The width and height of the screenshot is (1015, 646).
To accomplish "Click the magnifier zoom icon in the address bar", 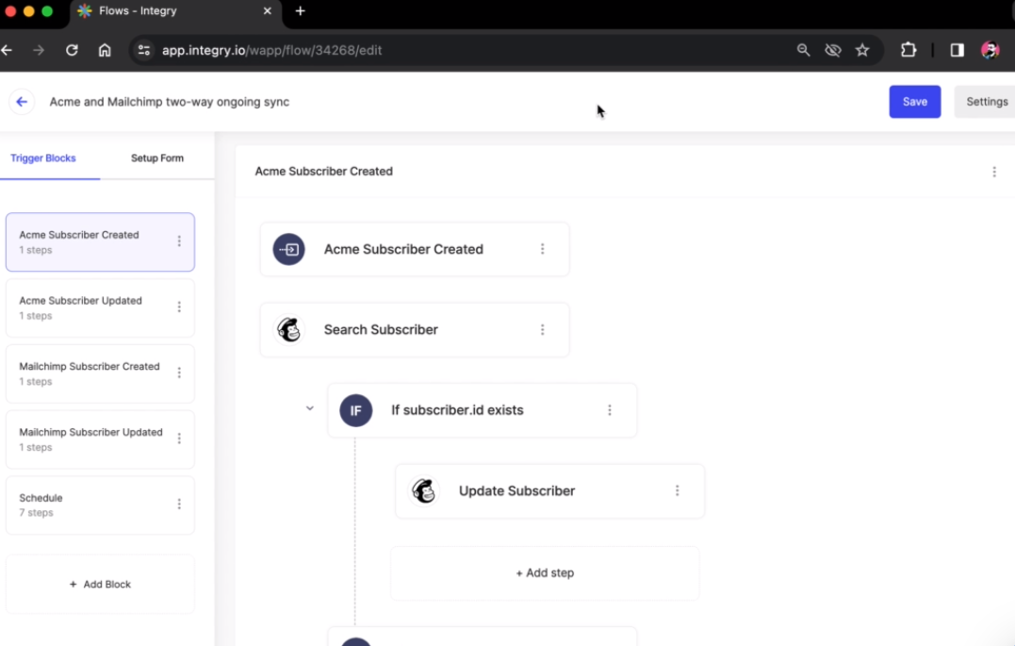I will point(803,49).
